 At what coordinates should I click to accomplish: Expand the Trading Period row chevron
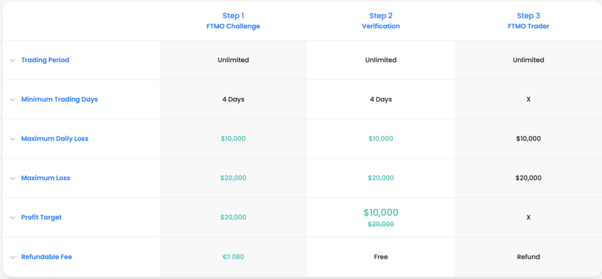[x=13, y=60]
